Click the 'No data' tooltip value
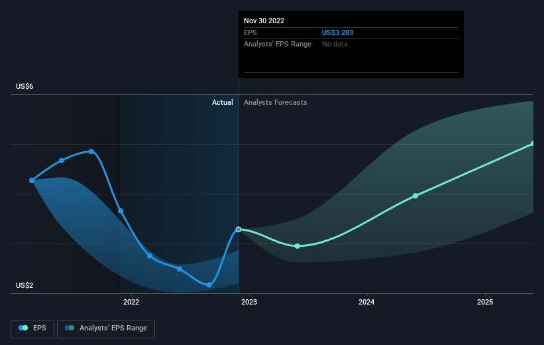The height and width of the screenshot is (345, 544). [x=335, y=44]
